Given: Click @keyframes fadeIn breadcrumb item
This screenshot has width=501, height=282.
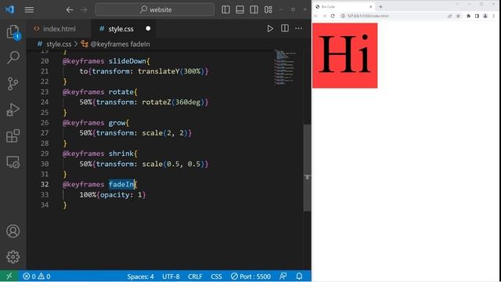Looking at the screenshot, I should 120,44.
